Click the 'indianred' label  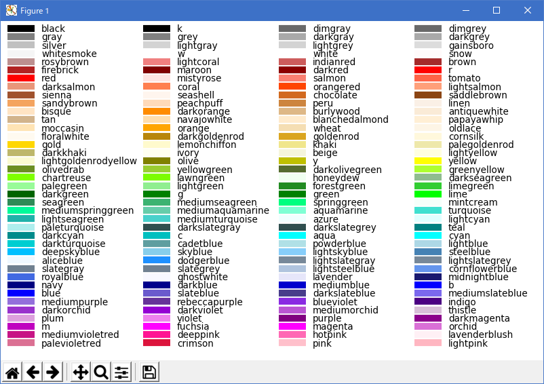click(334, 62)
